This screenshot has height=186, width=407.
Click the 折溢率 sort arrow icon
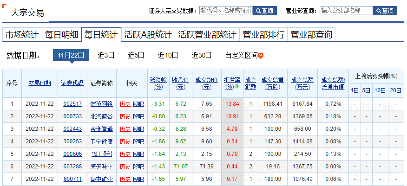(236, 86)
